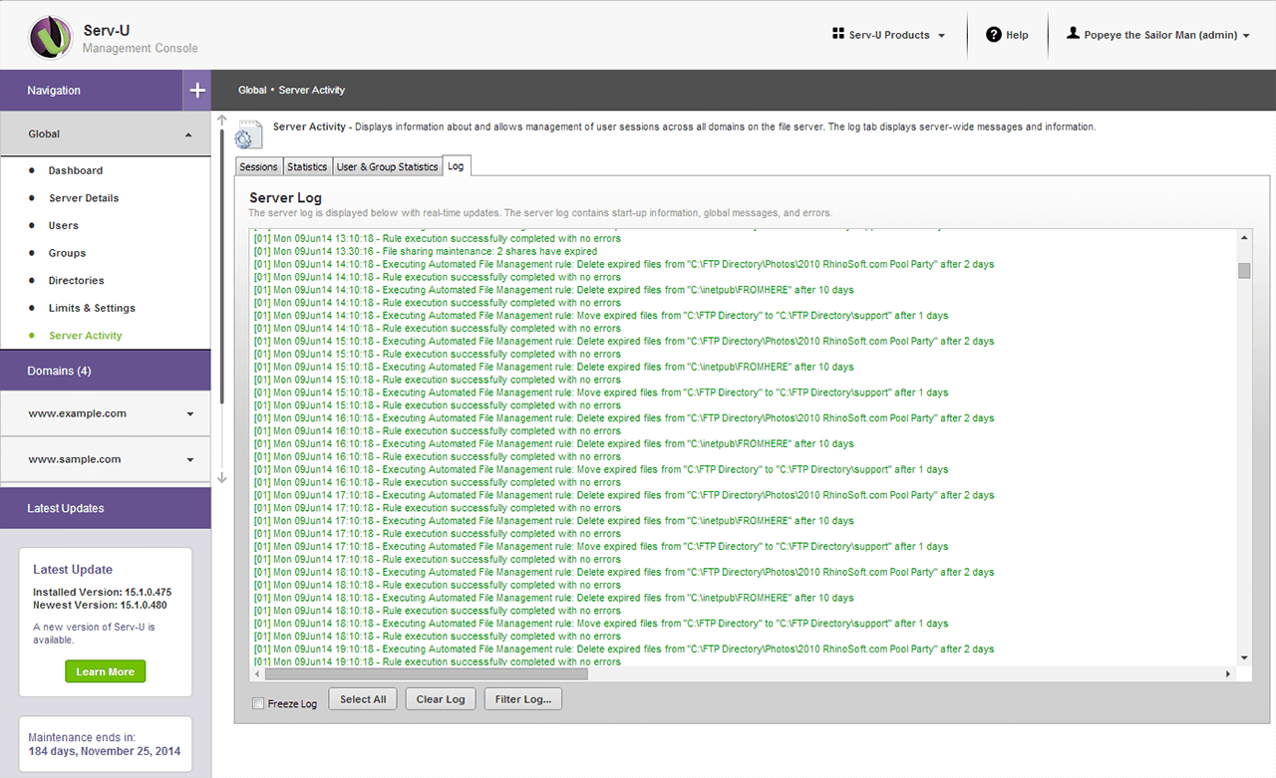Go to Groups in Global navigation
The image size is (1276, 778).
click(x=68, y=253)
